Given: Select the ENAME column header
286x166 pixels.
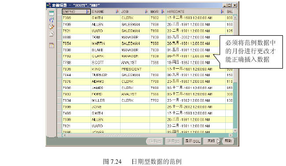Looking at the screenshot, I should [106, 12].
